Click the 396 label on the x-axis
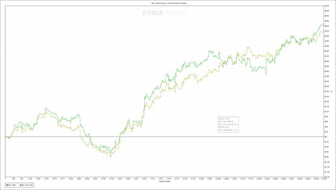Screen dimensions: 336x190 (13, 179)
